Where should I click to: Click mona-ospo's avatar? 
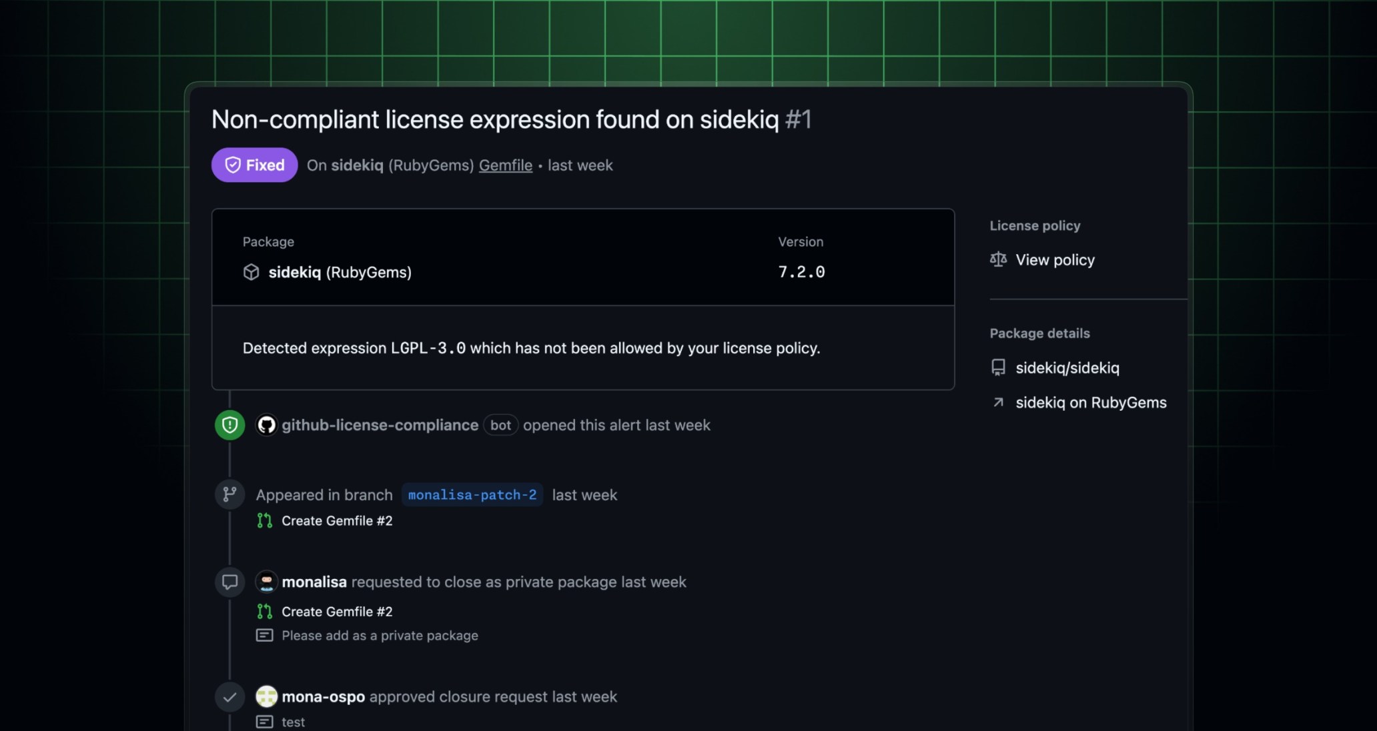coord(266,697)
